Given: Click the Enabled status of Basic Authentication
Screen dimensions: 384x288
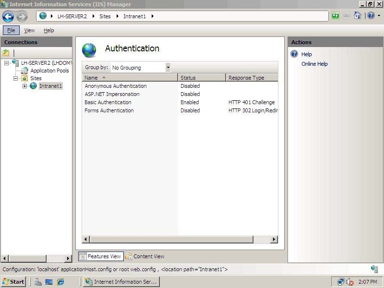Looking at the screenshot, I should coord(190,102).
